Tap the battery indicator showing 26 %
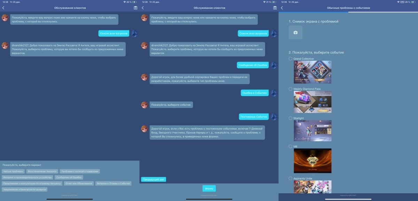Screen dimensions: 418x201 412,2
